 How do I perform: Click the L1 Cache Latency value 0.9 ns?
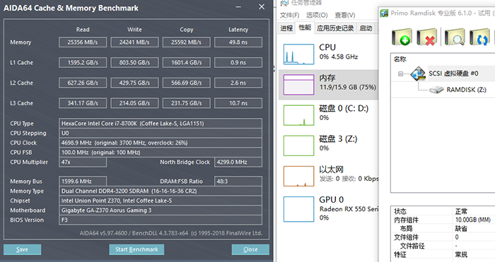click(x=238, y=62)
